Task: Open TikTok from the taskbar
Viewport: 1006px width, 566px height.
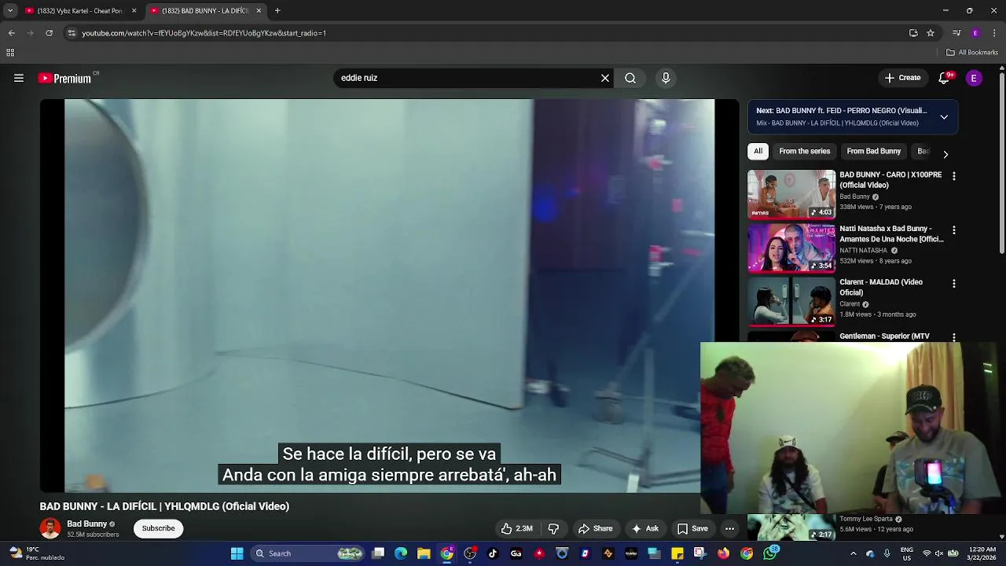Action: [493, 553]
